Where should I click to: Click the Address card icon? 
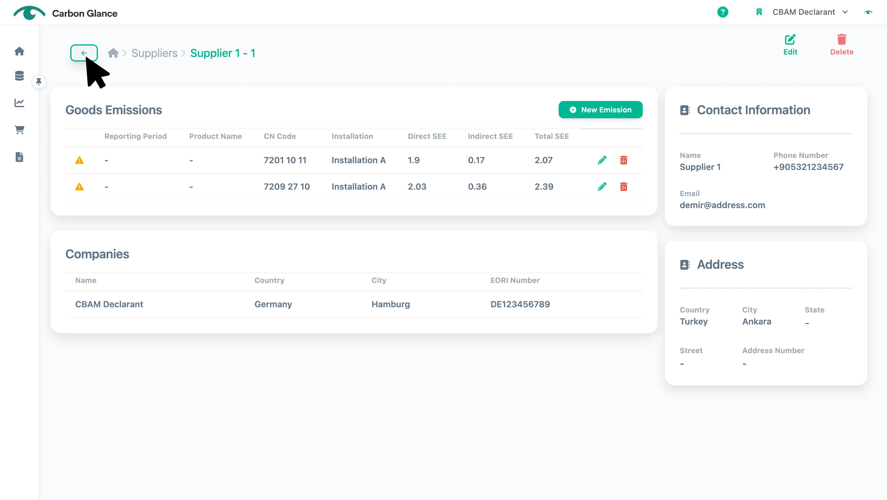pyautogui.click(x=685, y=265)
